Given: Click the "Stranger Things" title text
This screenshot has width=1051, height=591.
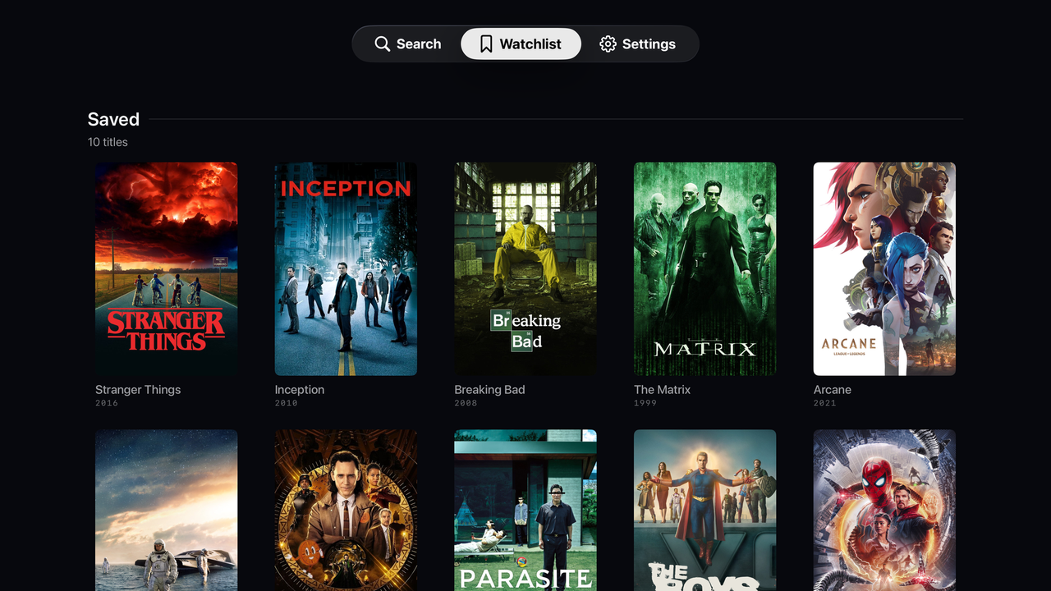Looking at the screenshot, I should pos(138,390).
